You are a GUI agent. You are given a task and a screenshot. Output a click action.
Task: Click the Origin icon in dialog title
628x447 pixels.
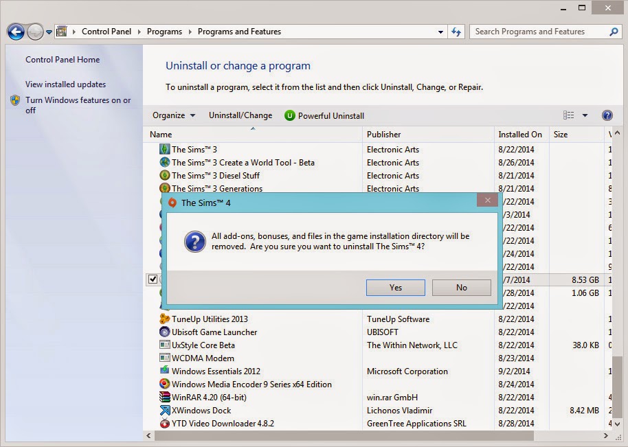[172, 203]
